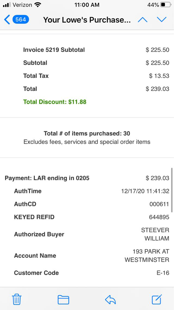
Task: Tap the trash icon to delete email
Action: coord(17,300)
